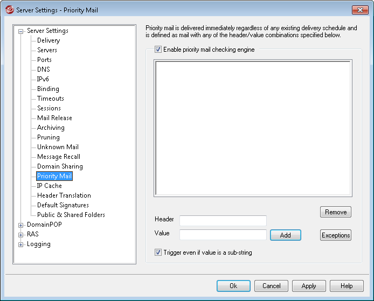
Task: Close the Server Settings dialog window
Action: coord(359,10)
